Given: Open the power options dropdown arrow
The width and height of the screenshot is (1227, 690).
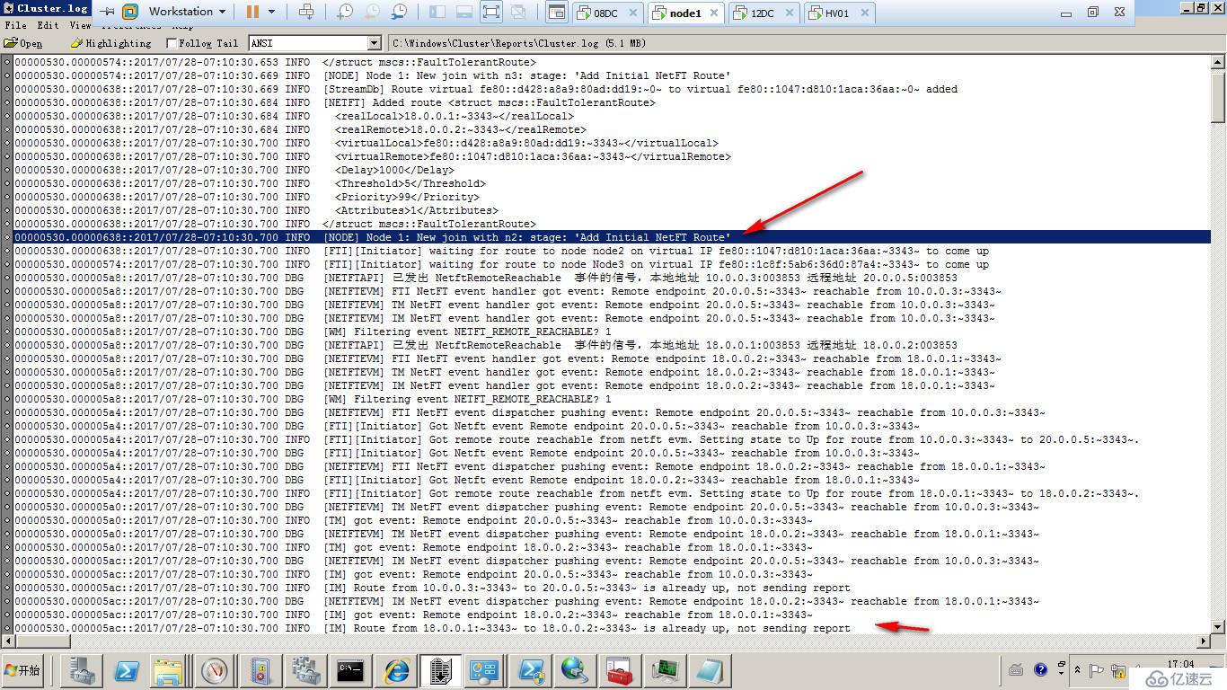Looking at the screenshot, I should (x=272, y=12).
